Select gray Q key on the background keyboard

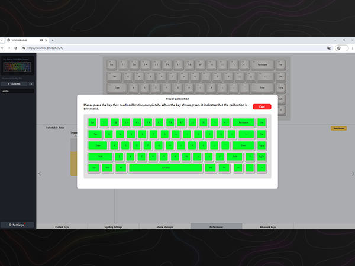point(128,76)
